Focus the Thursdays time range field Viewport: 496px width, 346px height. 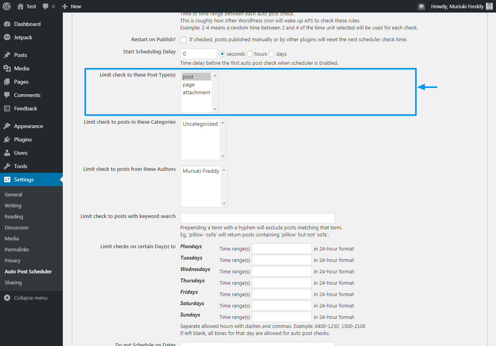pyautogui.click(x=282, y=283)
